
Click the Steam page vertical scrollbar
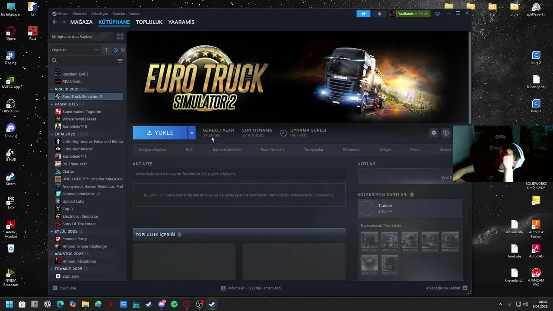[470, 78]
